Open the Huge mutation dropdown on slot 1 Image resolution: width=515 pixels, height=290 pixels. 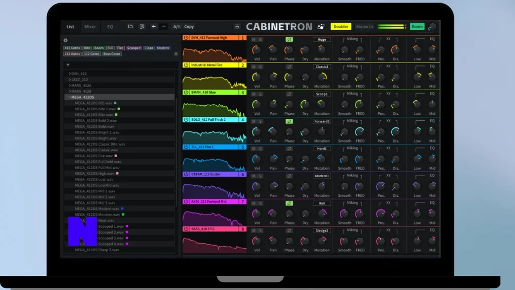321,39
